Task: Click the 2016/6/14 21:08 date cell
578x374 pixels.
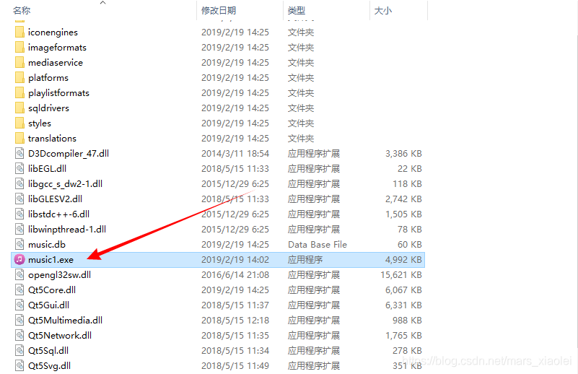Action: point(235,275)
